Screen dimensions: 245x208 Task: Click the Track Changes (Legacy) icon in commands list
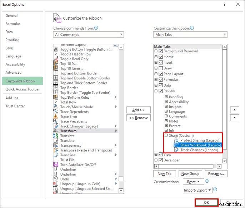click(x=56, y=126)
